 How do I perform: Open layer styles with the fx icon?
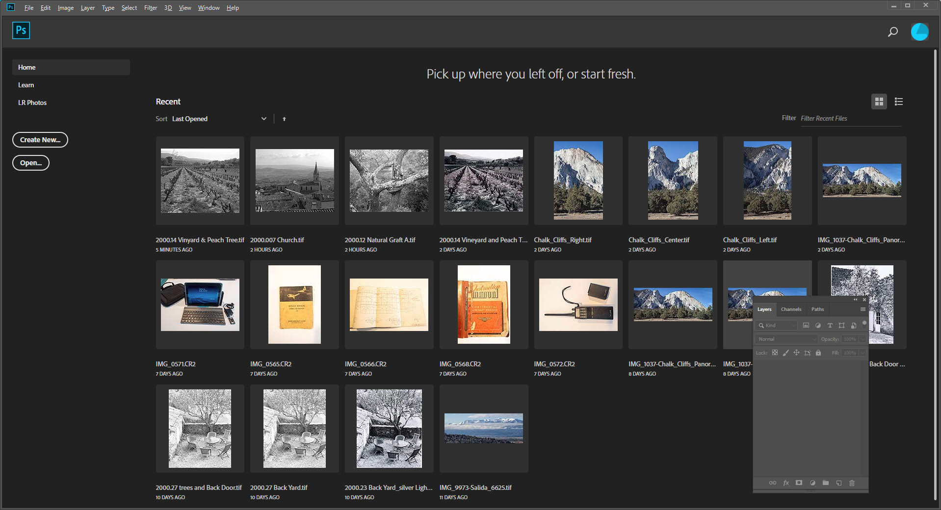786,483
